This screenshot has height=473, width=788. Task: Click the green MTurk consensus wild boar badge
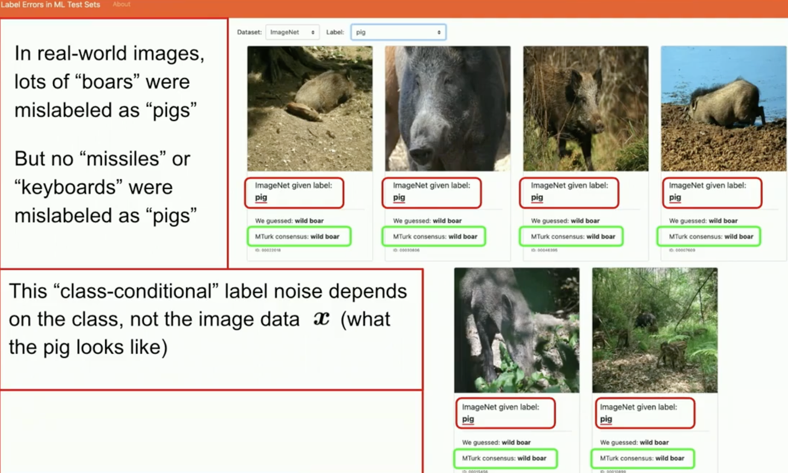299,236
